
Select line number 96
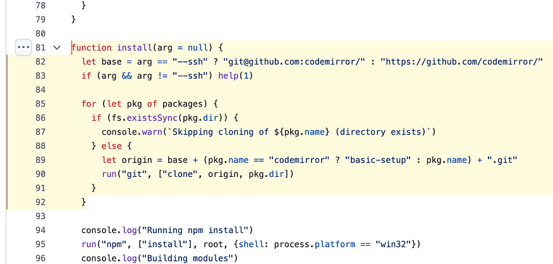click(40, 258)
